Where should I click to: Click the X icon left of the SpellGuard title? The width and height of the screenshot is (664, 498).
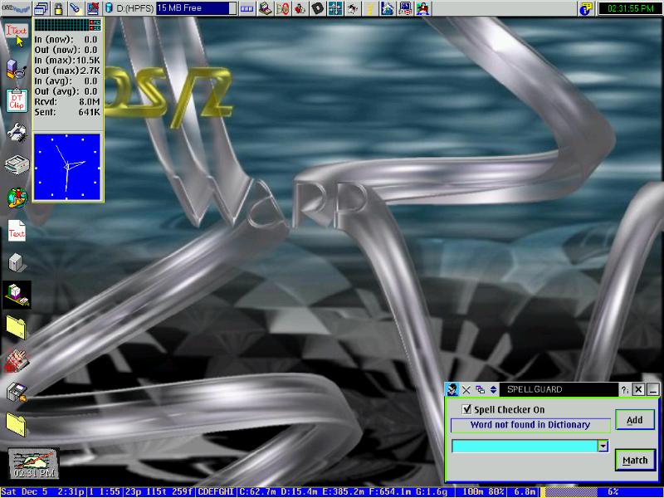point(466,389)
